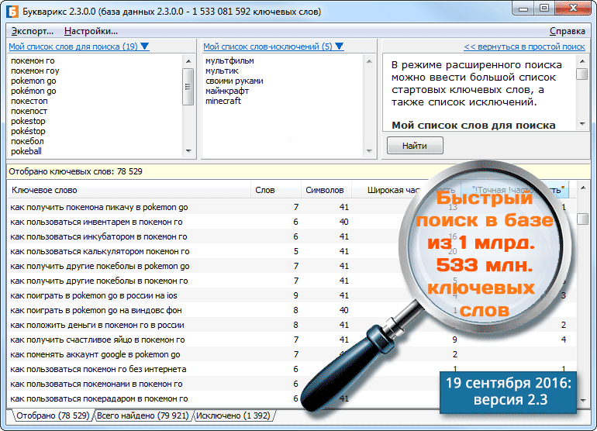Click up arrow of help text scrollbar

click(582, 61)
